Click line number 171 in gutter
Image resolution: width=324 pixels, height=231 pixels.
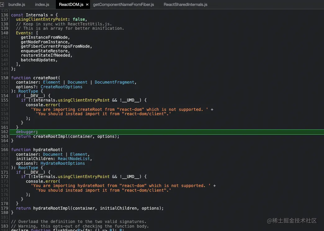5,172
